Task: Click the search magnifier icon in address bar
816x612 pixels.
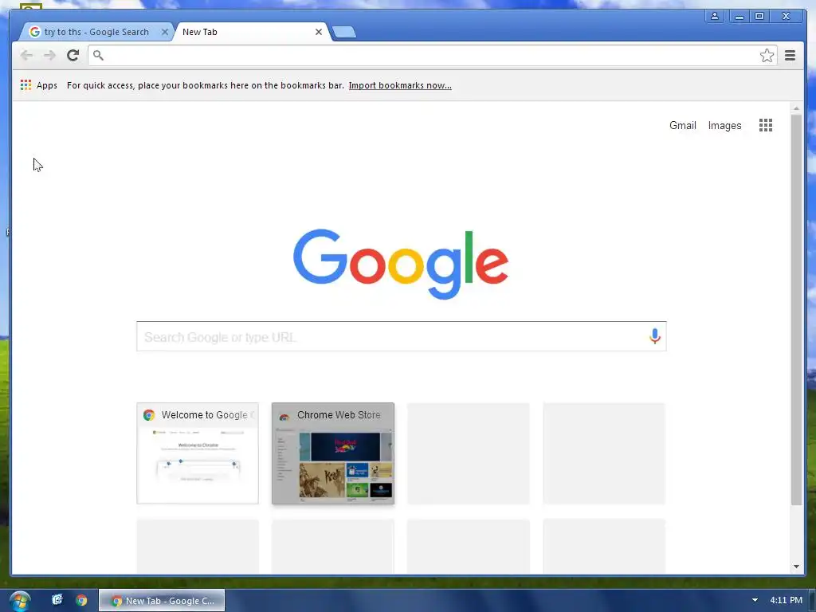Action: 98,55
